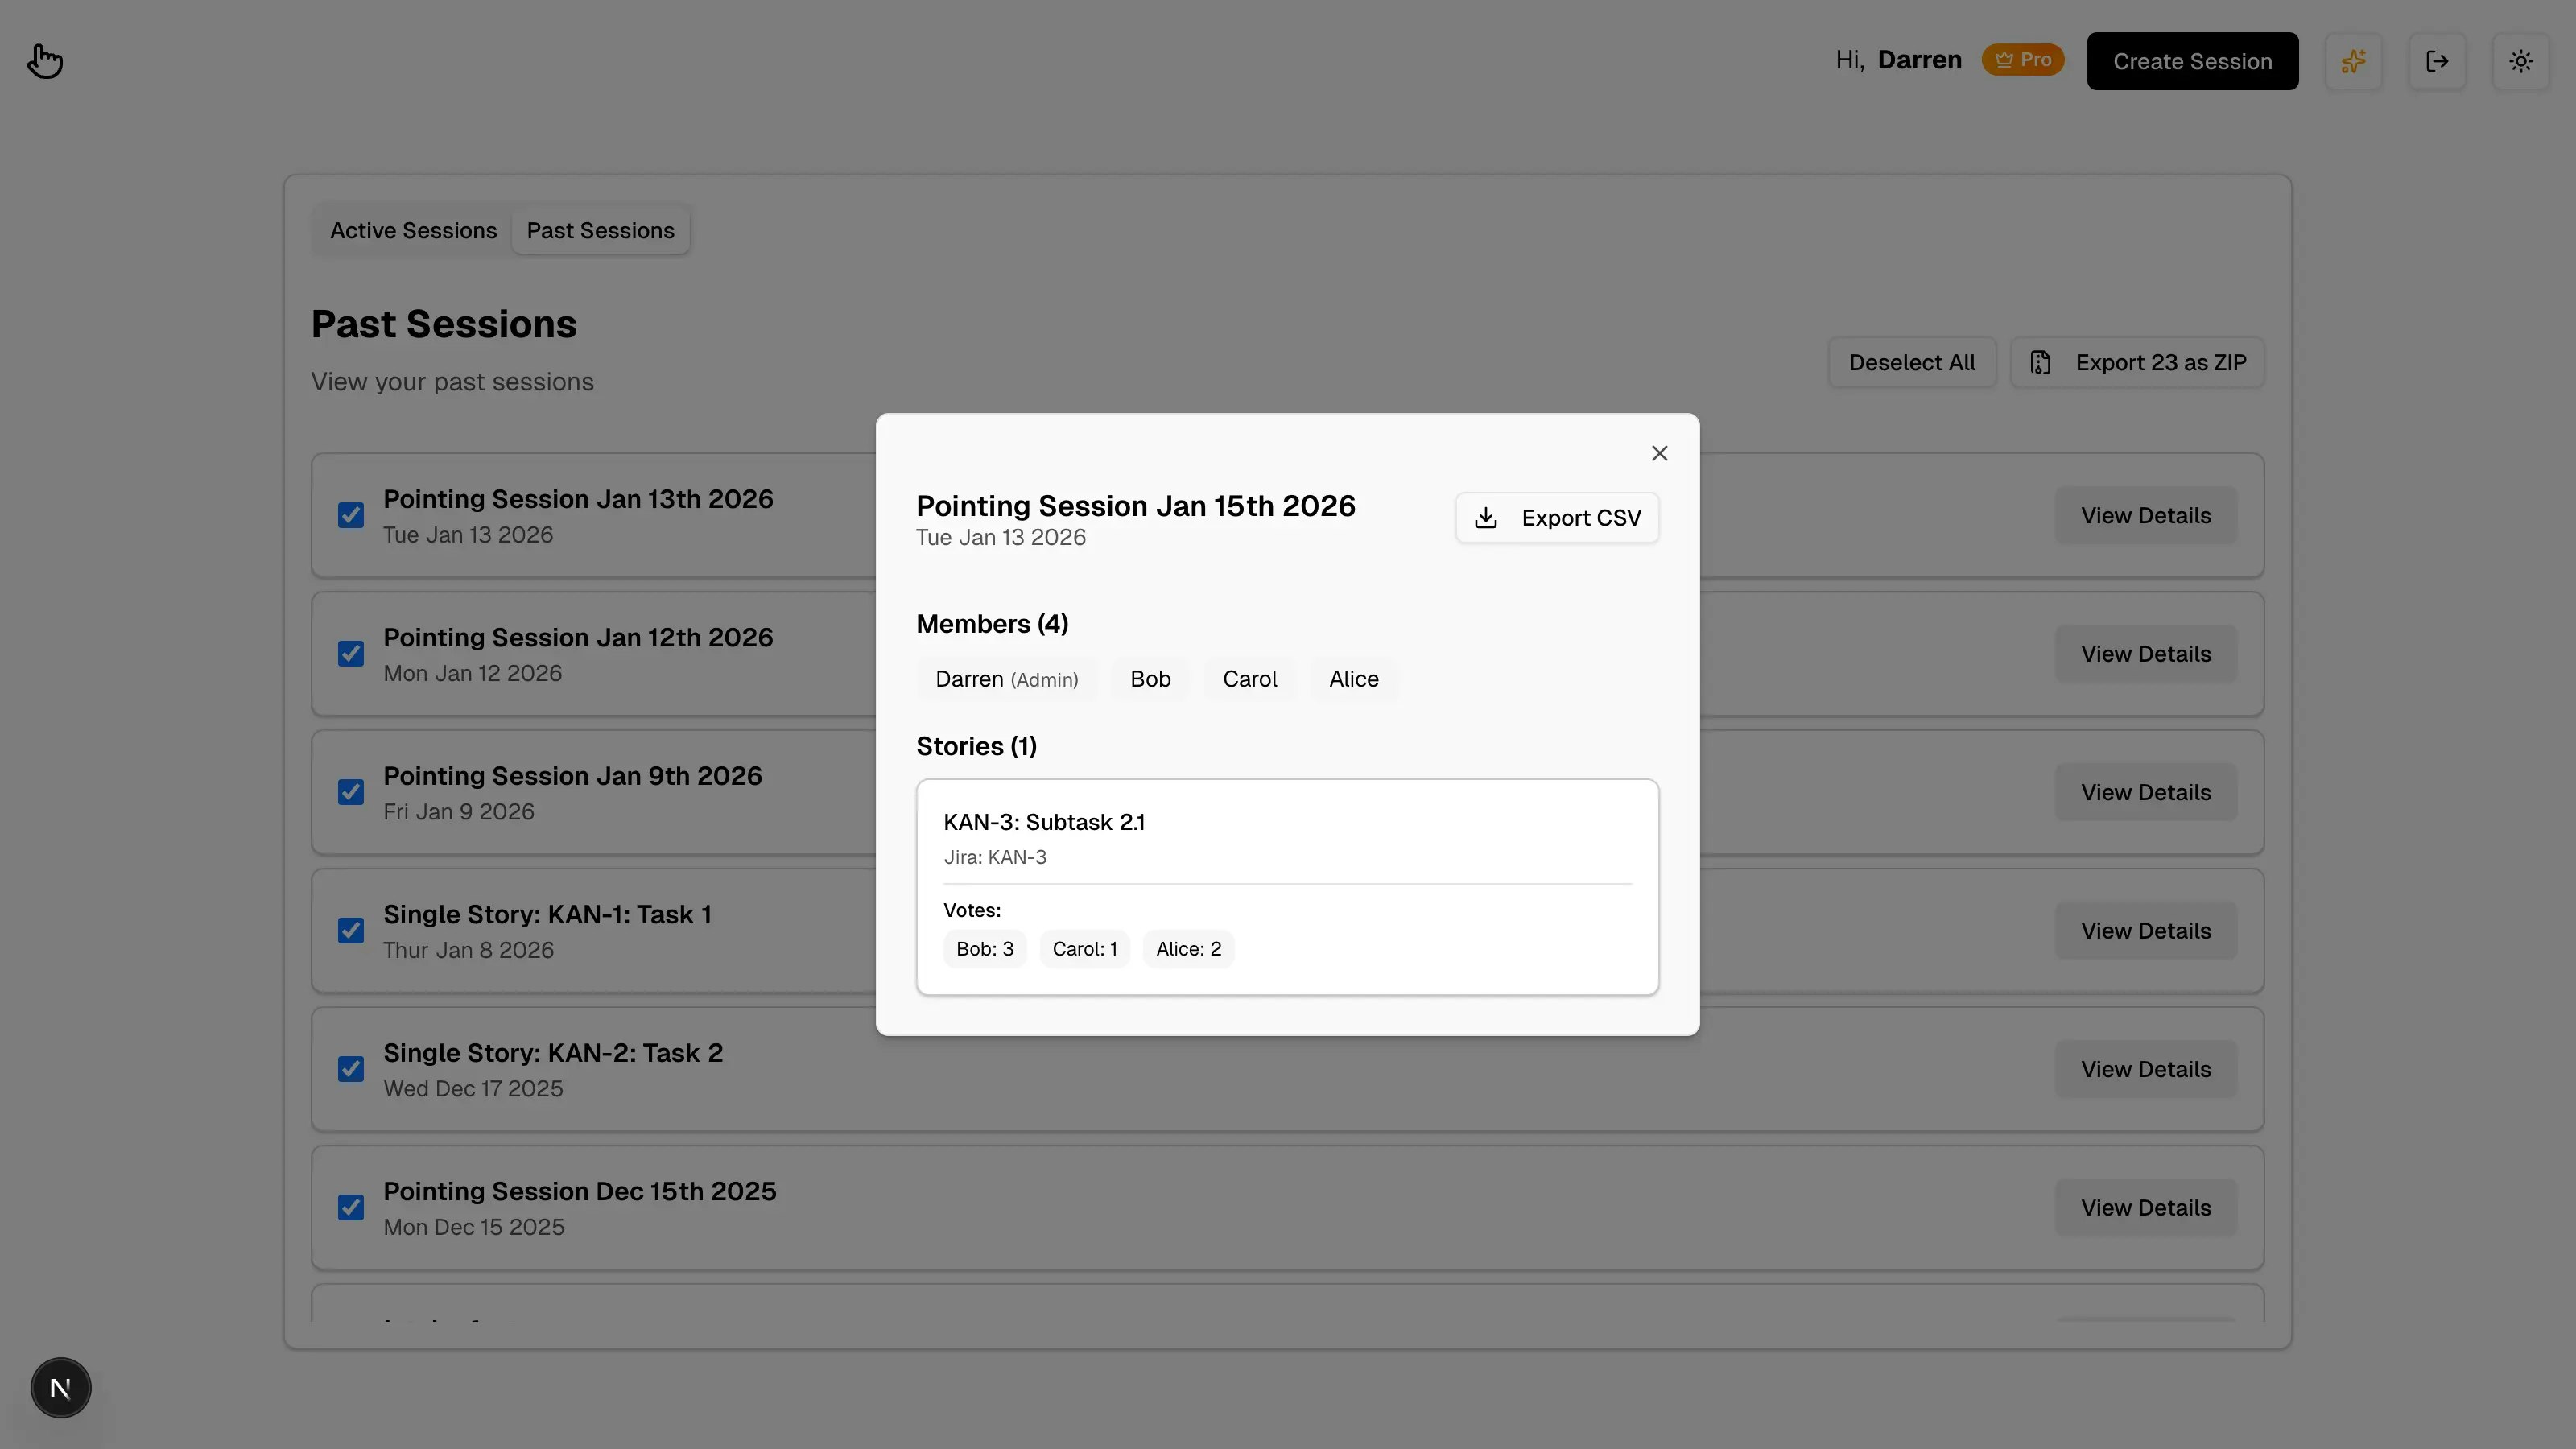
Task: Click the logout icon
Action: coord(2438,60)
